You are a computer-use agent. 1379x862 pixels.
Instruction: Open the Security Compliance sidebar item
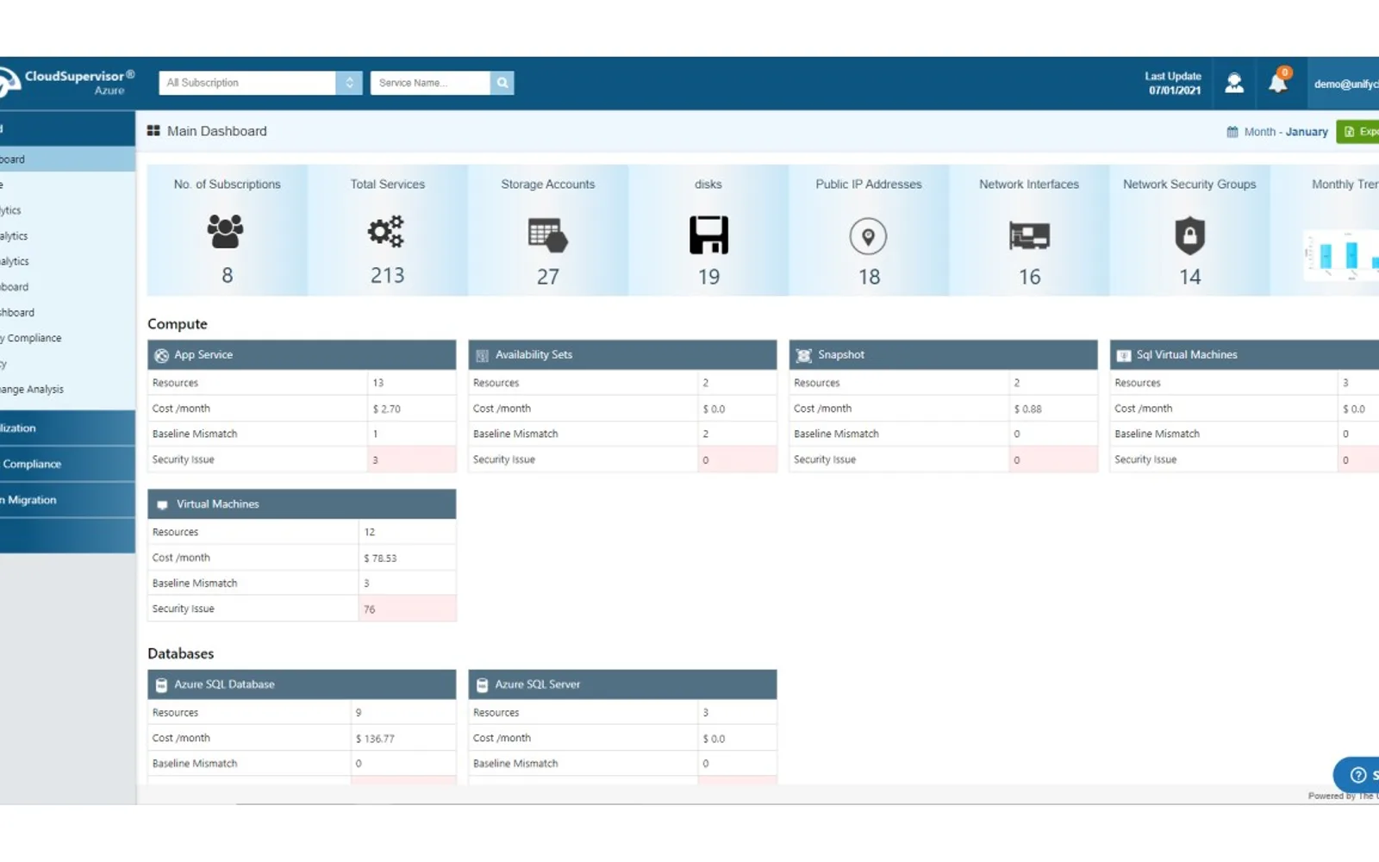(66, 338)
